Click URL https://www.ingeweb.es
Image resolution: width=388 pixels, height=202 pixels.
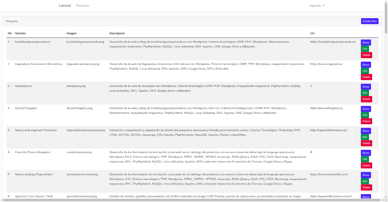point(326,64)
